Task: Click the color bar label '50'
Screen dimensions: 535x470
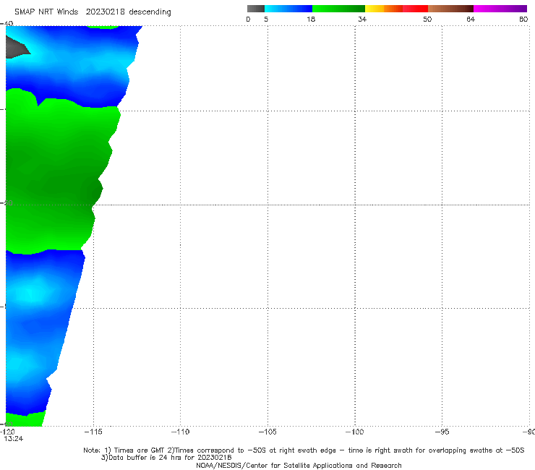Action: click(427, 19)
